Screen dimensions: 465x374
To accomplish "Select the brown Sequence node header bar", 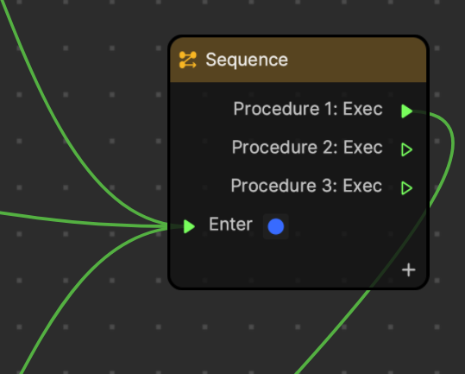I will click(x=298, y=60).
